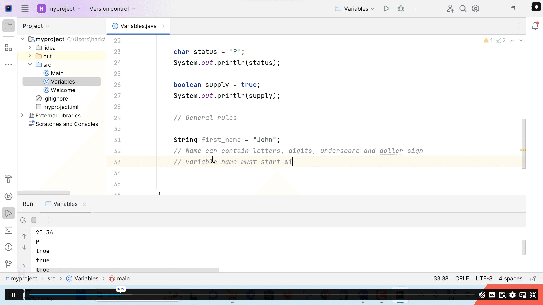This screenshot has height=305, width=543.
Task: Click src in the breadcrumb bar
Action: tap(51, 278)
